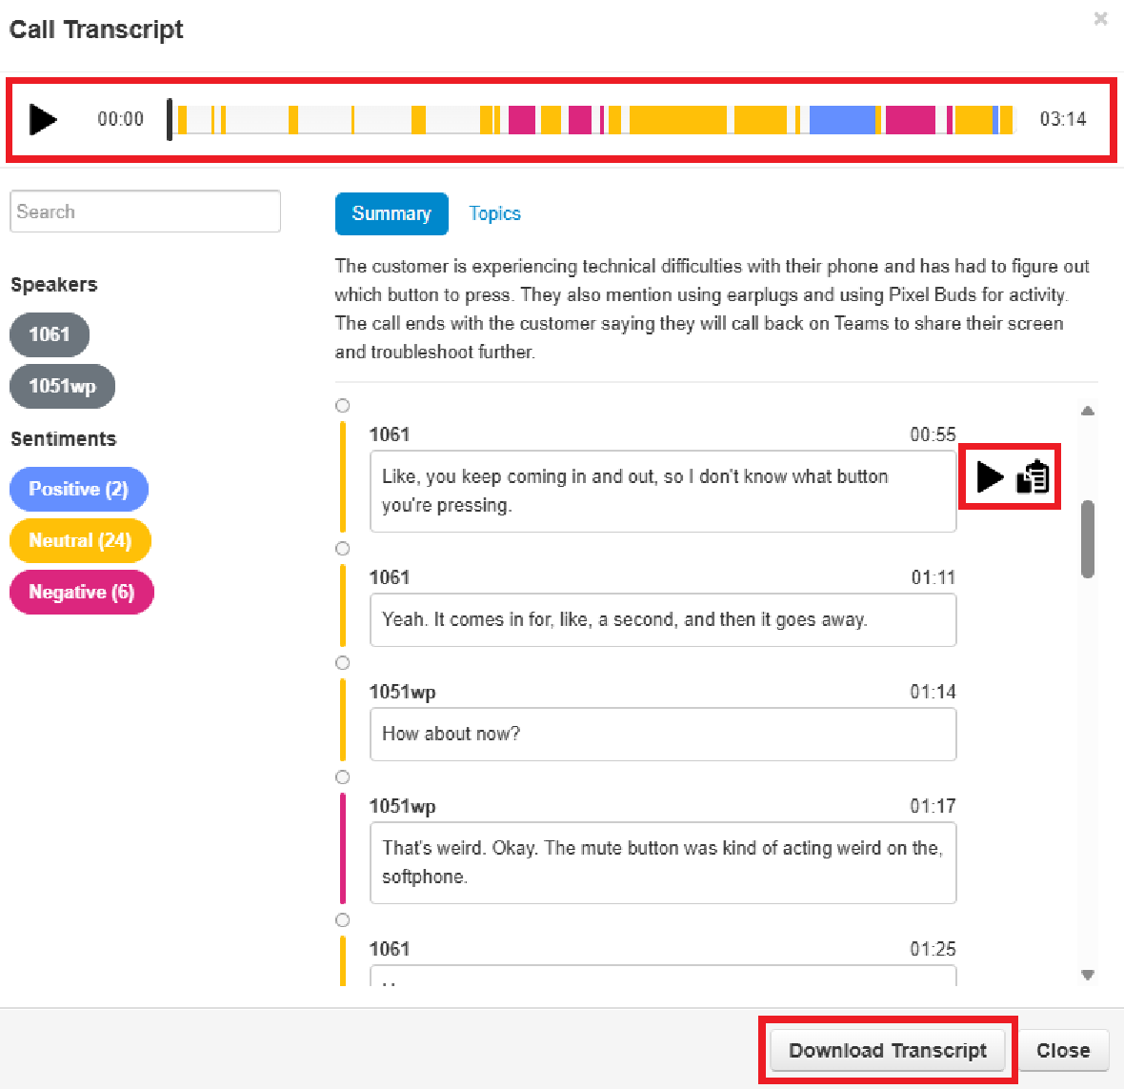Screen dimensions: 1124x1089
Task: Close the dialog with the top-right X icon
Action: pos(1100,19)
